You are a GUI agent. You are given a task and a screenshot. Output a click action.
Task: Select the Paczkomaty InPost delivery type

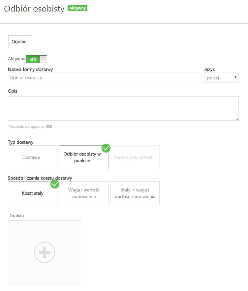[x=135, y=158]
